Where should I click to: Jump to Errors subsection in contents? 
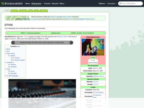tap(13, 71)
